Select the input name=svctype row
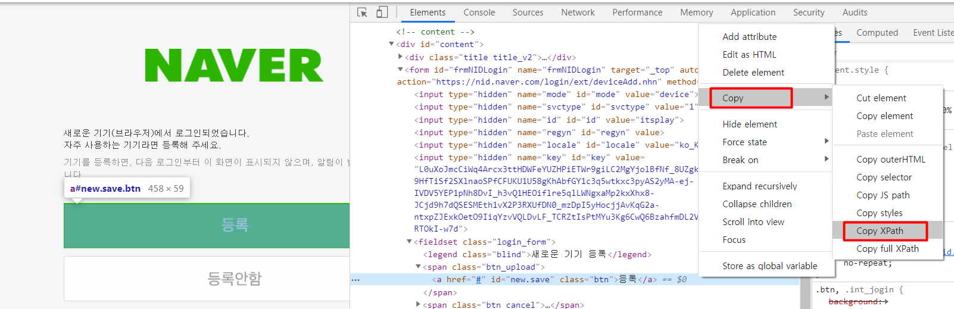This screenshot has height=309, width=954. 556,107
